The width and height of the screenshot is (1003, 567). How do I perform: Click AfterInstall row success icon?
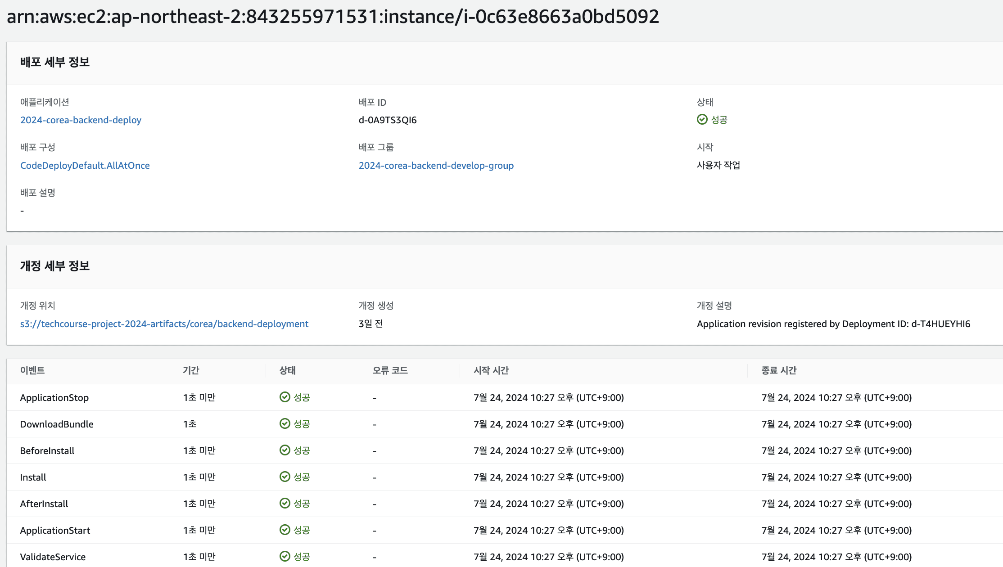(285, 503)
